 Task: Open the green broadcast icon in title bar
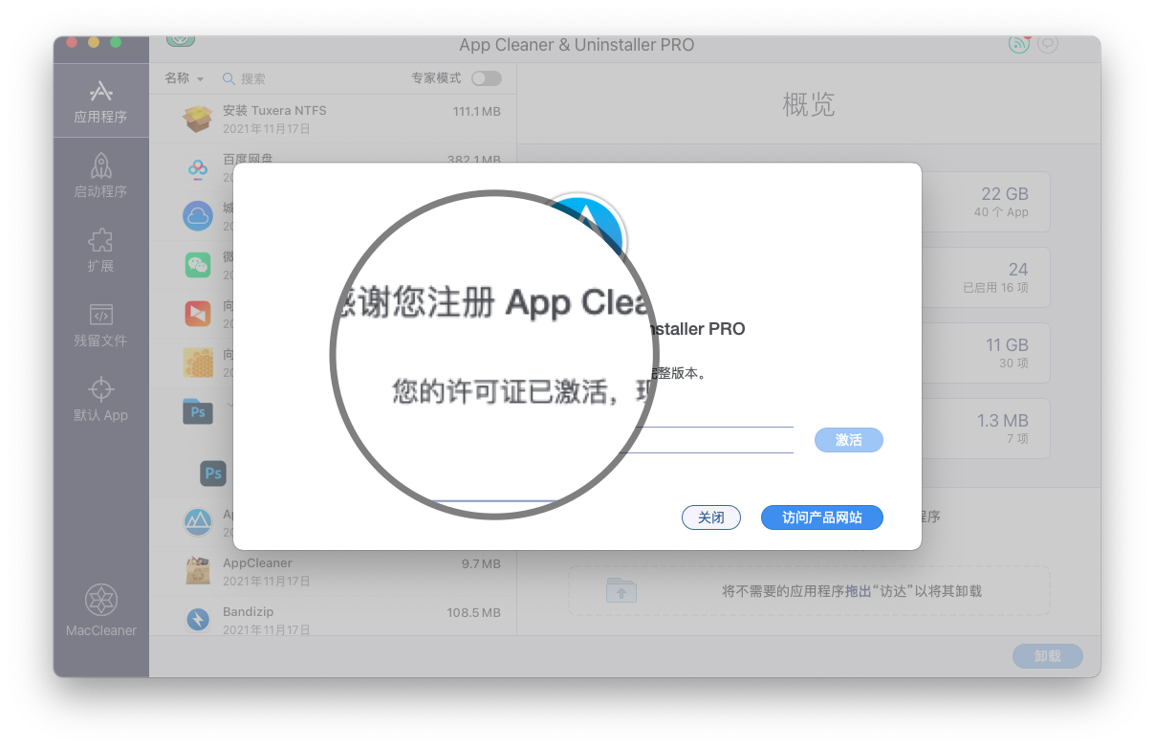[x=1019, y=43]
